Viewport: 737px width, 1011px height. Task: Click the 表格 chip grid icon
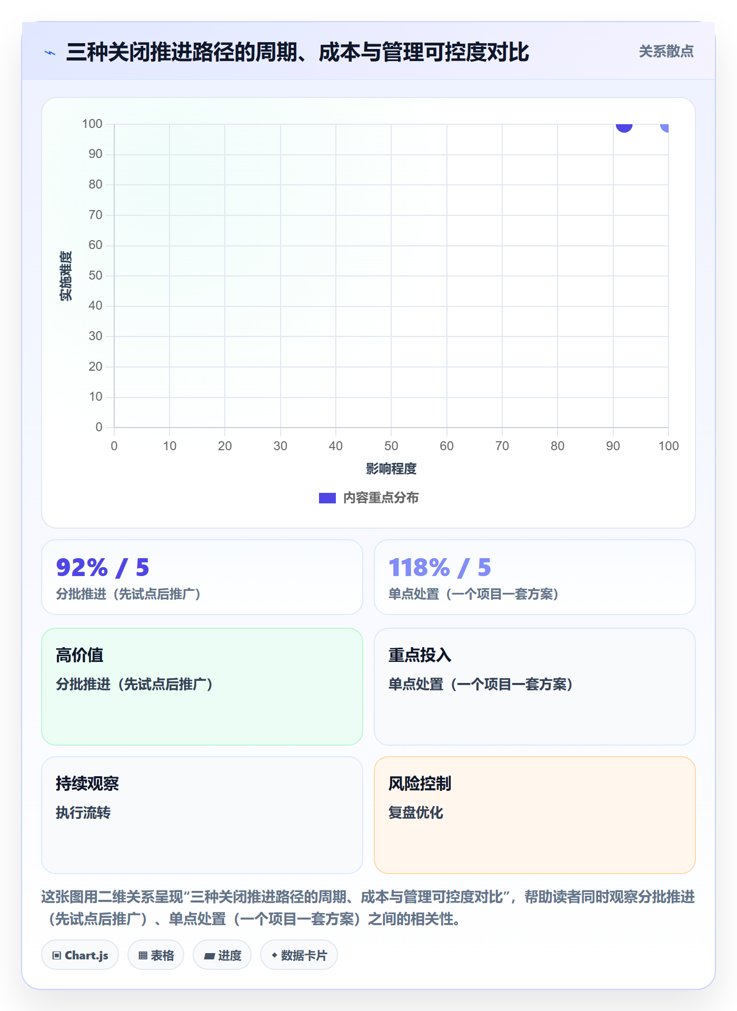(x=143, y=956)
